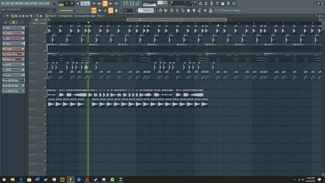325x183 pixels.
Task: Select the Slip tool
Action: [x=27, y=16]
